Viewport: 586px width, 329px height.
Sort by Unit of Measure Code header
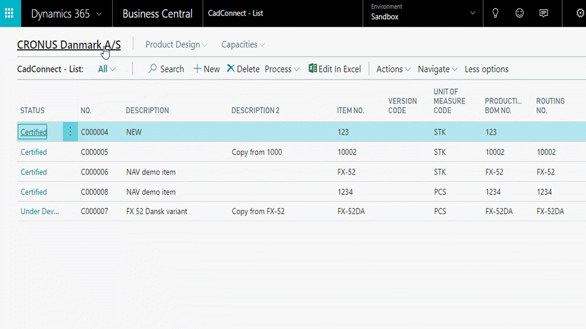tap(450, 101)
